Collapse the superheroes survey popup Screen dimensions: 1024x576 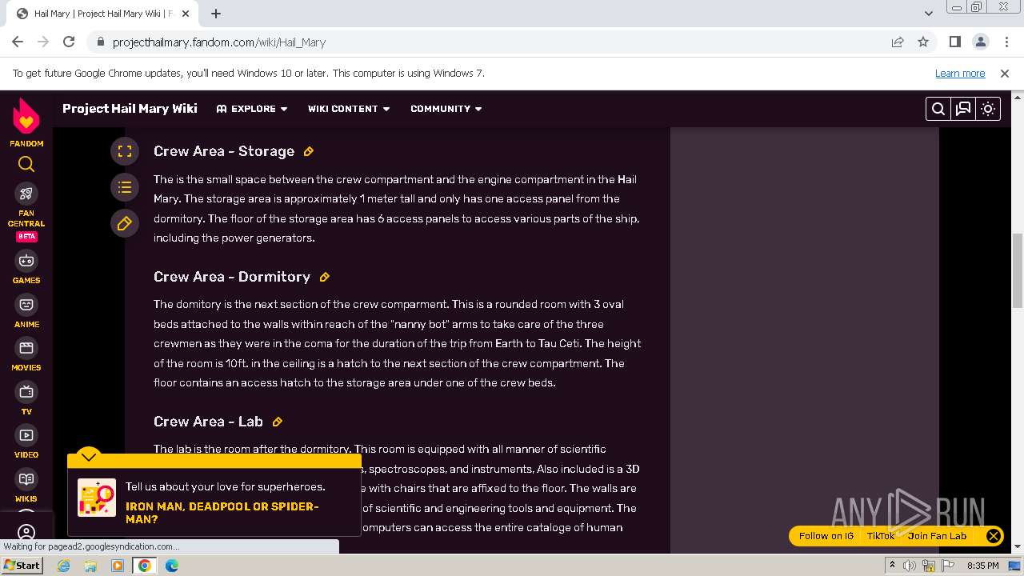[89, 457]
